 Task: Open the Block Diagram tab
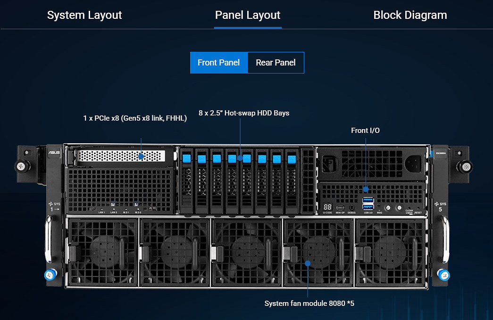(x=410, y=15)
